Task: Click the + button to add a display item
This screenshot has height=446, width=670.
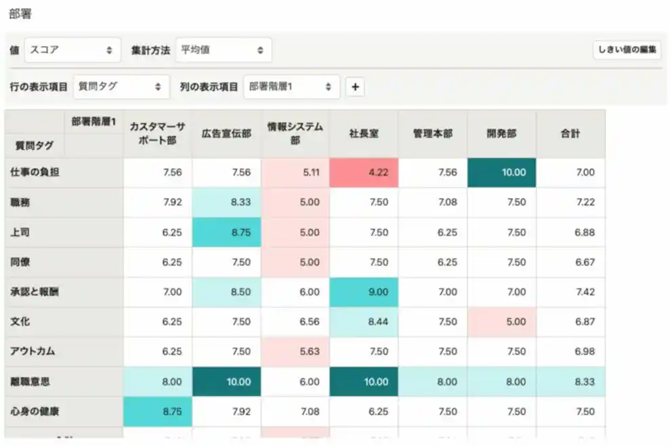Action: click(x=355, y=87)
